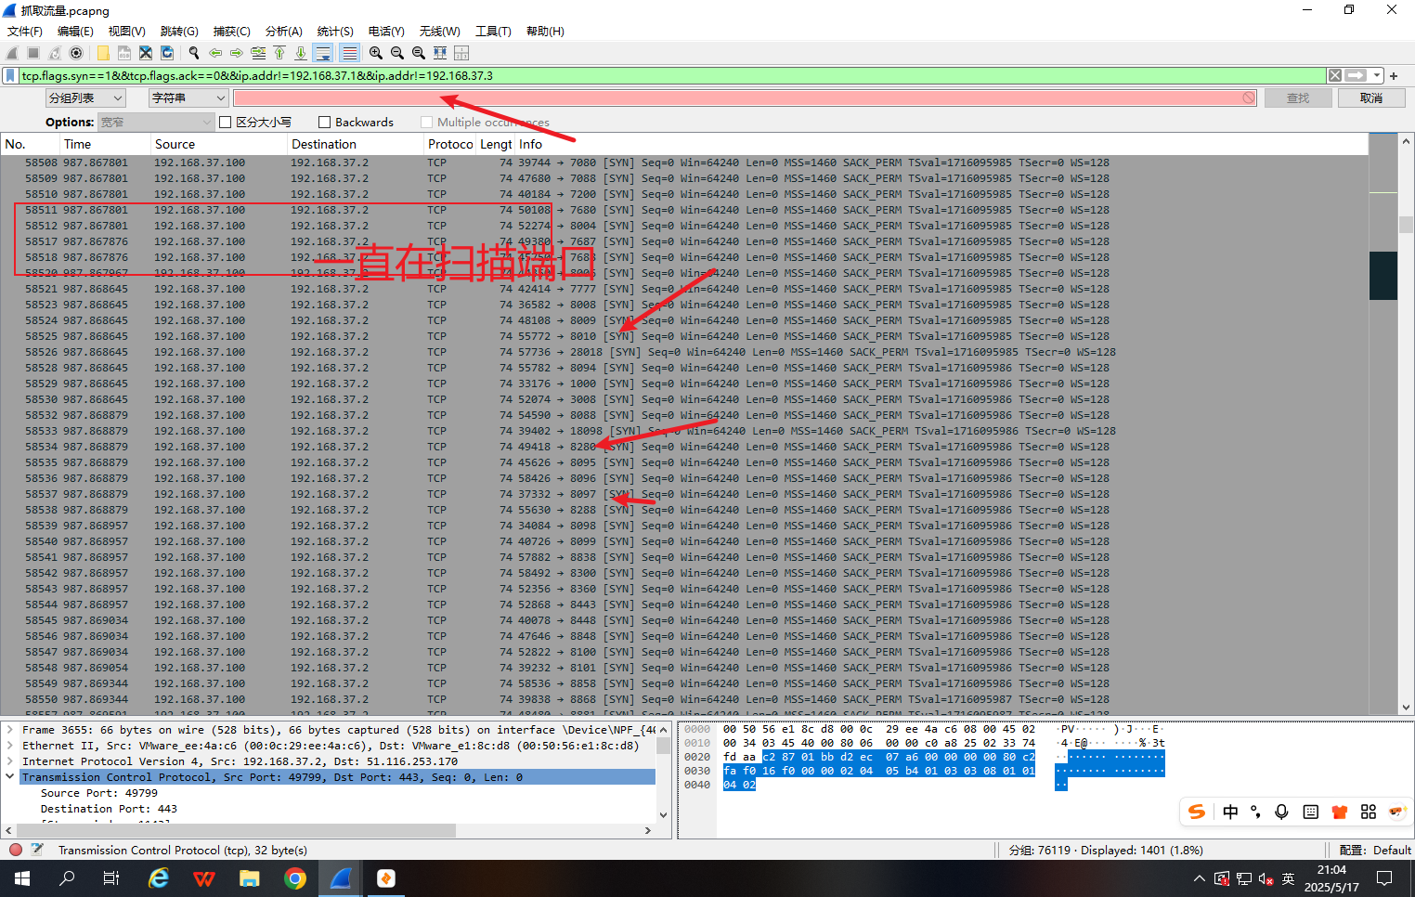
Task: Reload the capture file
Action: pyautogui.click(x=167, y=53)
